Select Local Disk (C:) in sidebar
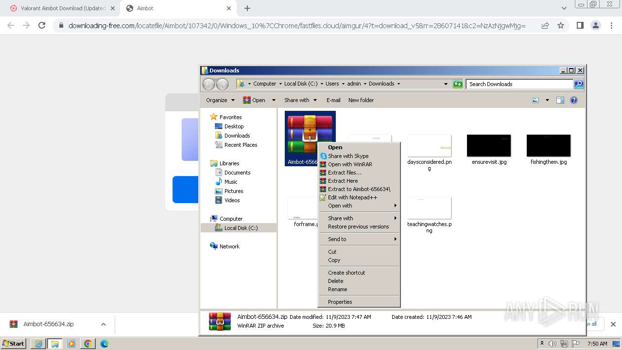Viewport: 622px width, 350px height. point(237,228)
